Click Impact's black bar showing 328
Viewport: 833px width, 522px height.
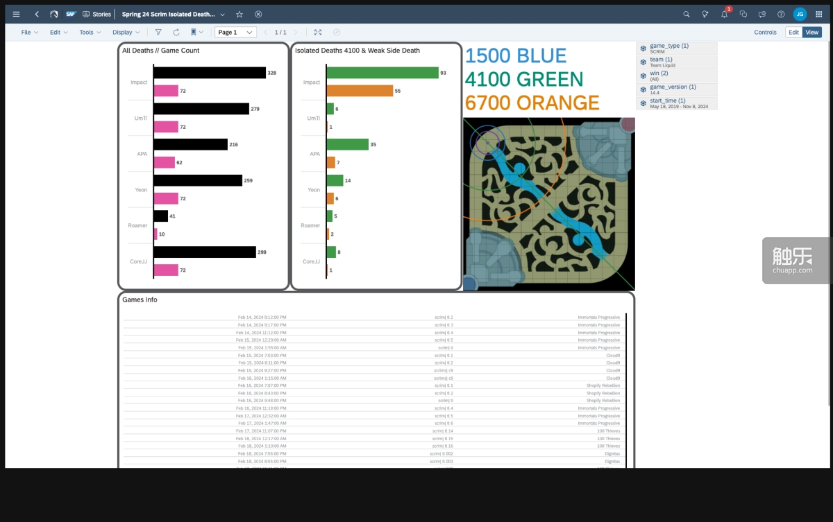click(209, 73)
